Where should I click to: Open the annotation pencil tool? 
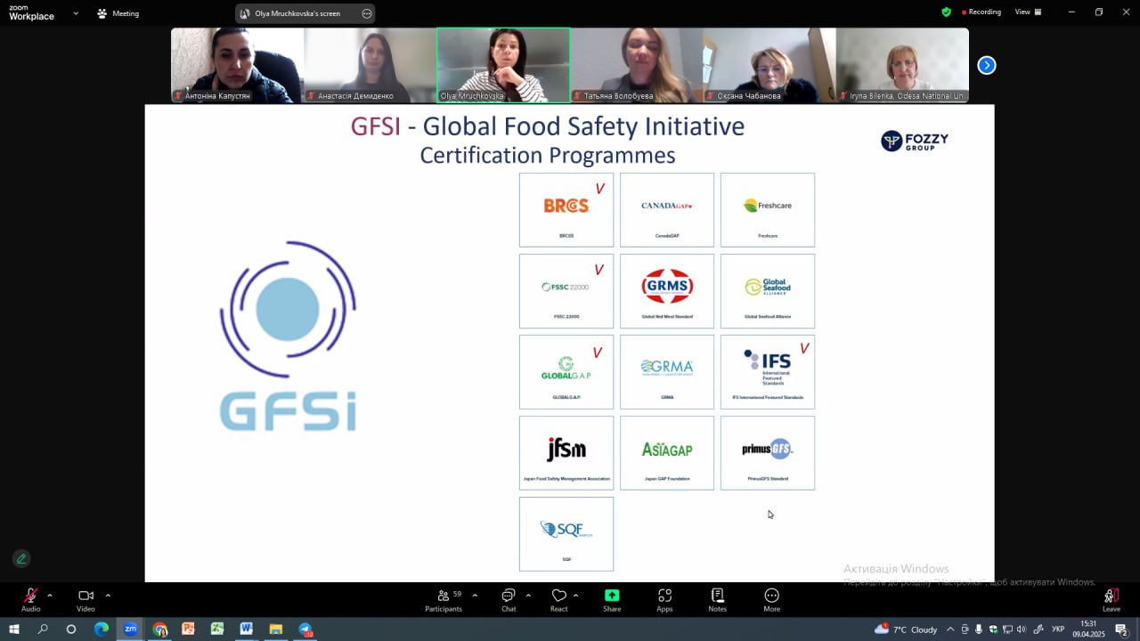tap(21, 558)
